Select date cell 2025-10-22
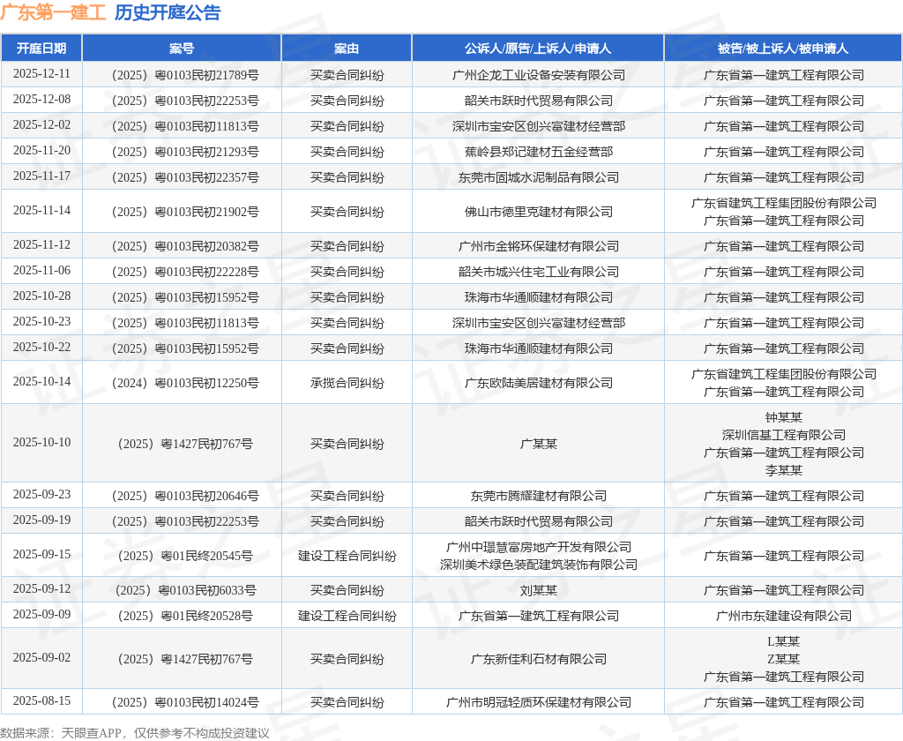 [x=41, y=348]
